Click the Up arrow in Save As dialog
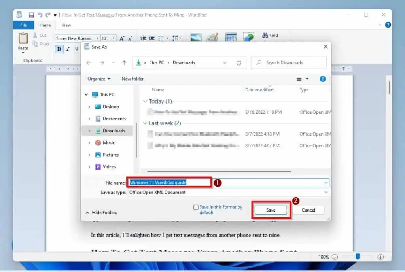This screenshot has width=405, height=272. click(x=124, y=63)
